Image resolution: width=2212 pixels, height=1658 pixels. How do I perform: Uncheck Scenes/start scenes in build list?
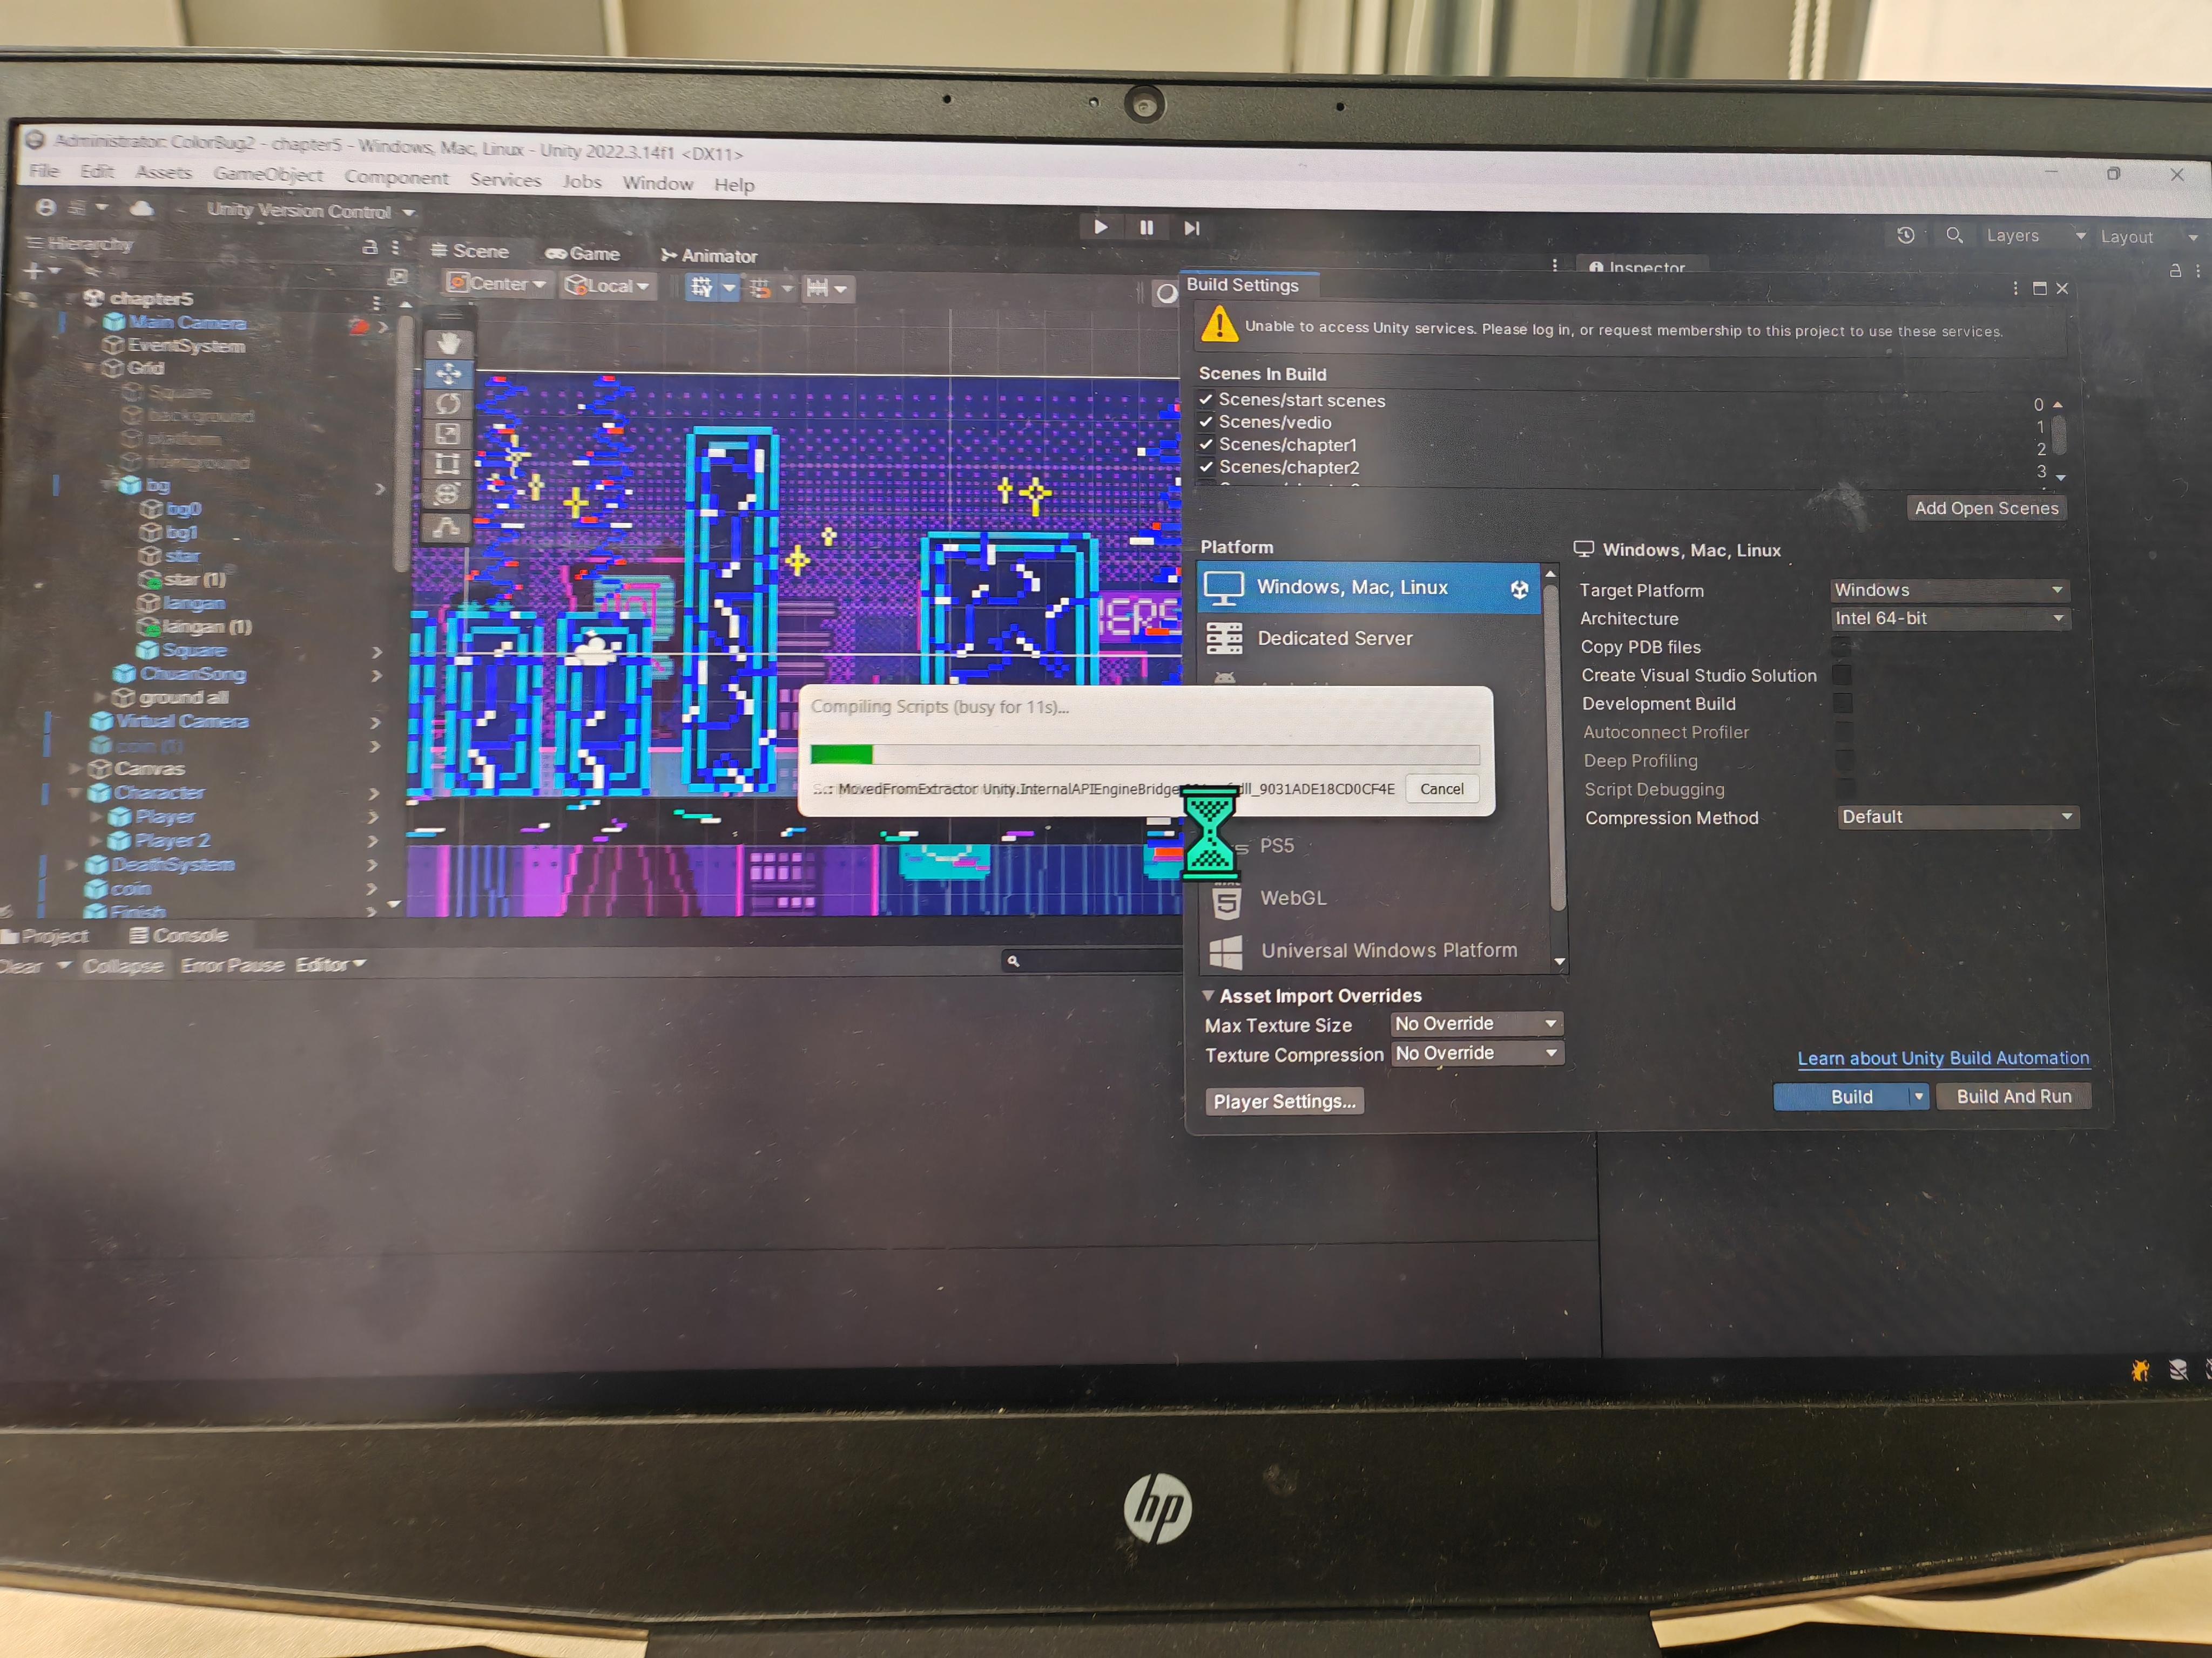[1206, 399]
